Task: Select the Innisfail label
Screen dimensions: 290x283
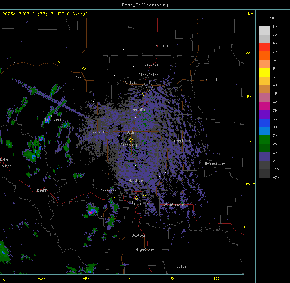Action: [x=140, y=110]
